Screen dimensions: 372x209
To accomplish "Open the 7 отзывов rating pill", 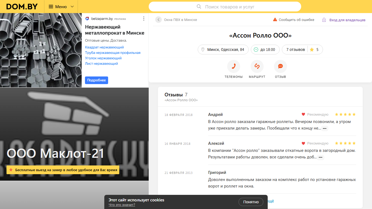I will [x=302, y=50].
